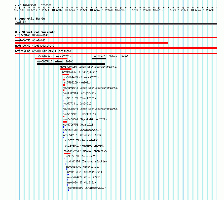This screenshot has width=224, height=200.
Task: Click the red bar under nsv5436501
Action: click(65, 122)
